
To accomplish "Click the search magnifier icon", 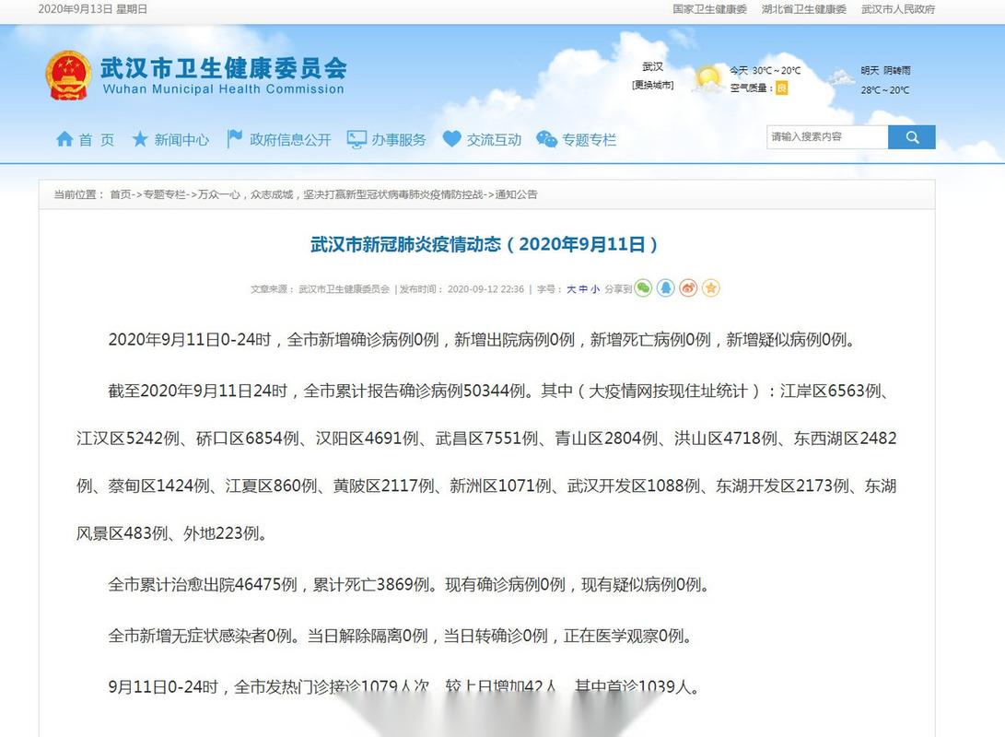I will click(x=911, y=136).
